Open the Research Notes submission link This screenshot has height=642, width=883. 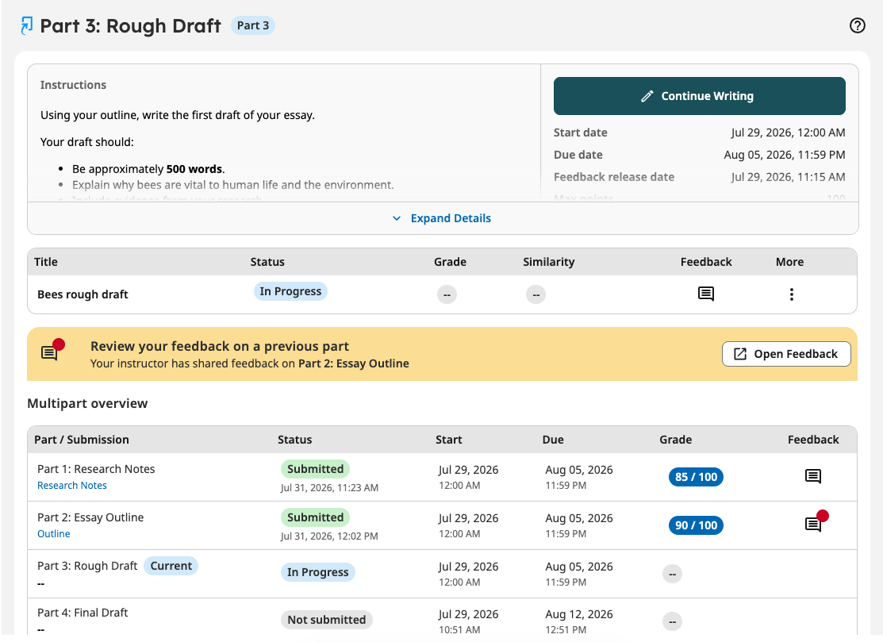pyautogui.click(x=72, y=486)
